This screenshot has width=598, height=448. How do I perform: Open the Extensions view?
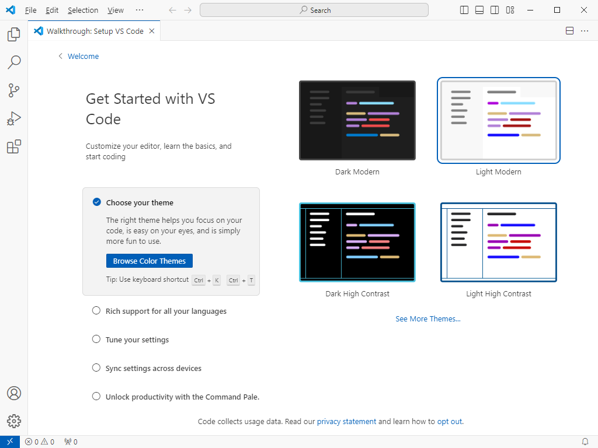click(14, 146)
